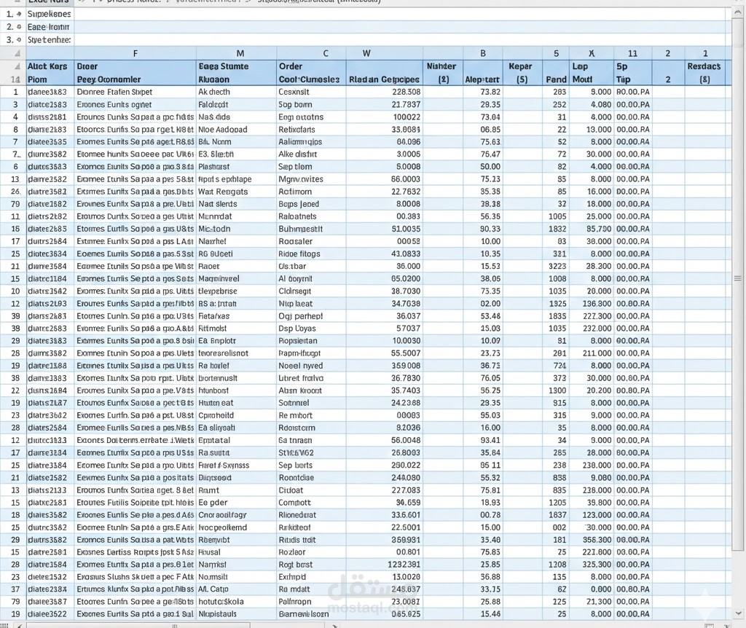Select the cell Wait Reagats
Image resolution: width=746 pixels, height=628 pixels.
click(x=236, y=192)
